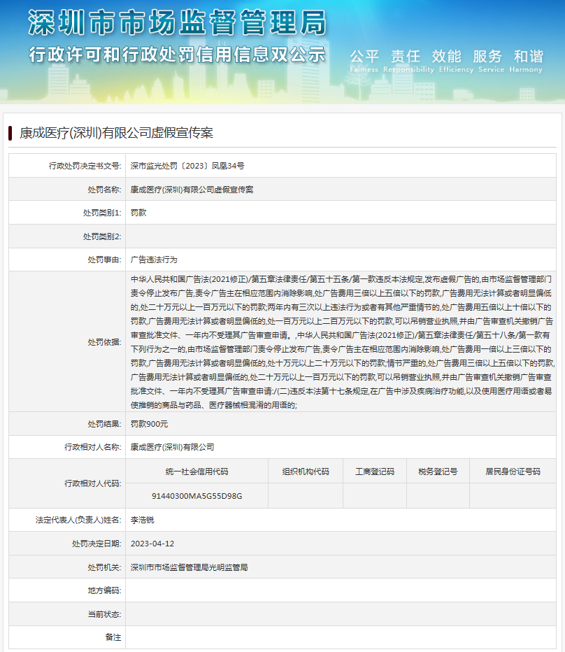Click the 处罚类别2 label
The height and width of the screenshot is (652, 565).
pyautogui.click(x=102, y=236)
